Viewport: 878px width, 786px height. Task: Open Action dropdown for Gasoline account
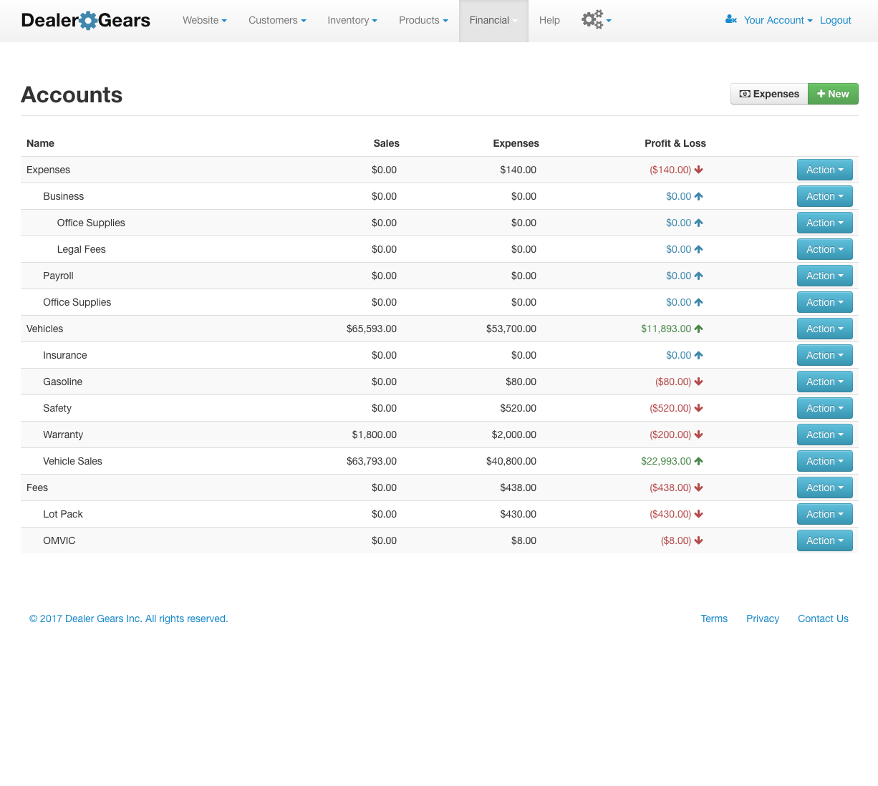824,382
